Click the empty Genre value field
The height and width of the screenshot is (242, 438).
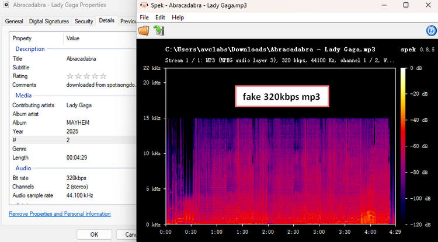100,149
